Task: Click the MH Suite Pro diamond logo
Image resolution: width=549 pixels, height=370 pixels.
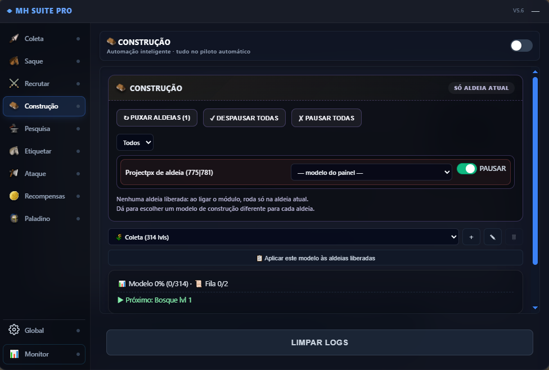Action: click(10, 11)
